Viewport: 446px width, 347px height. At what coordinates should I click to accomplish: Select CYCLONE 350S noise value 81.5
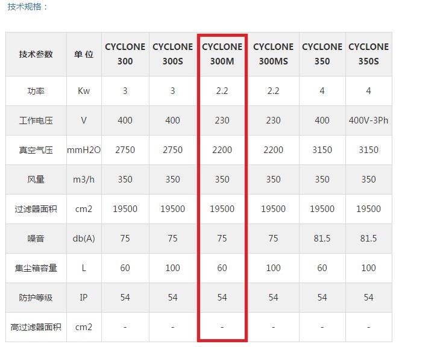(x=369, y=239)
